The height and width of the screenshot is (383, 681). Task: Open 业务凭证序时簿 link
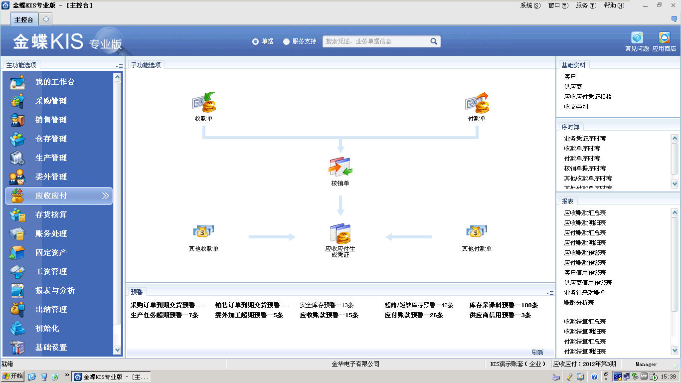point(585,139)
